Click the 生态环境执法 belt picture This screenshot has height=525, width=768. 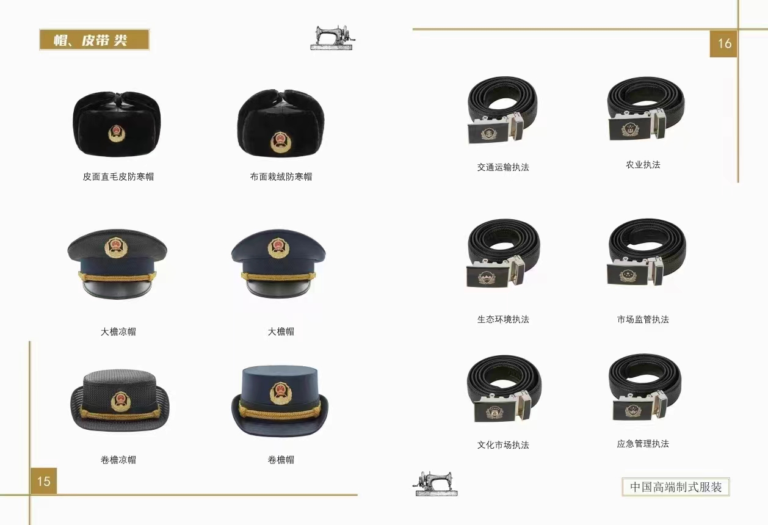[x=504, y=253]
